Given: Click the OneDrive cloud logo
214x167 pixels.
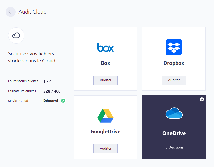Looking at the screenshot, I should point(174,113).
